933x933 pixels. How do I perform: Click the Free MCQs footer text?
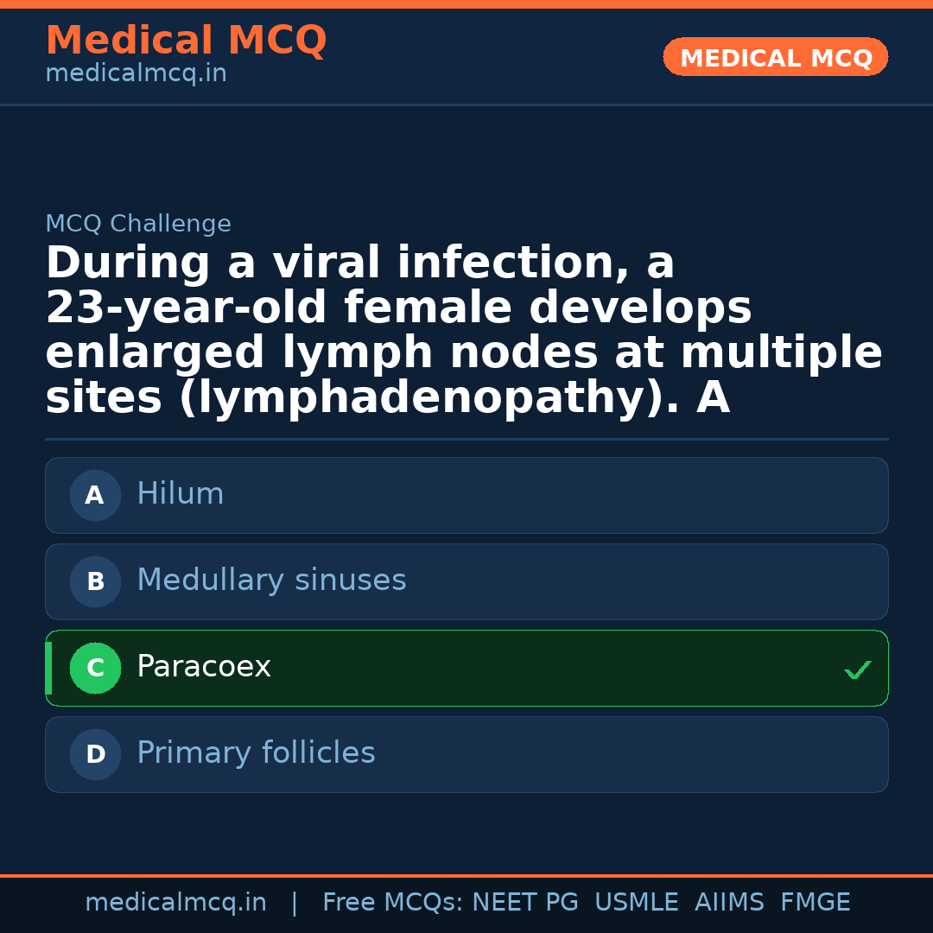pyautogui.click(x=393, y=903)
